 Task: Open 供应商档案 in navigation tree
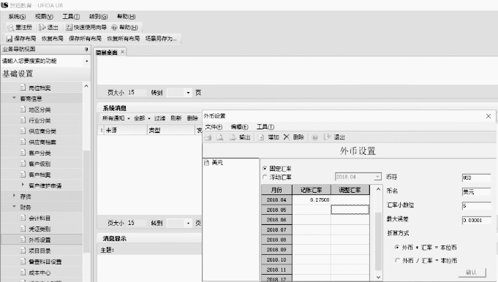42,142
